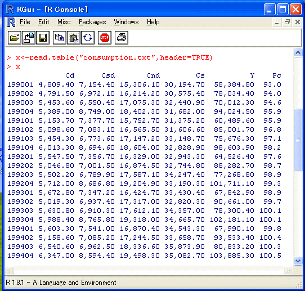Viewport: 305px width, 291px height.
Task: Open the Windows menu
Action: (x=126, y=22)
